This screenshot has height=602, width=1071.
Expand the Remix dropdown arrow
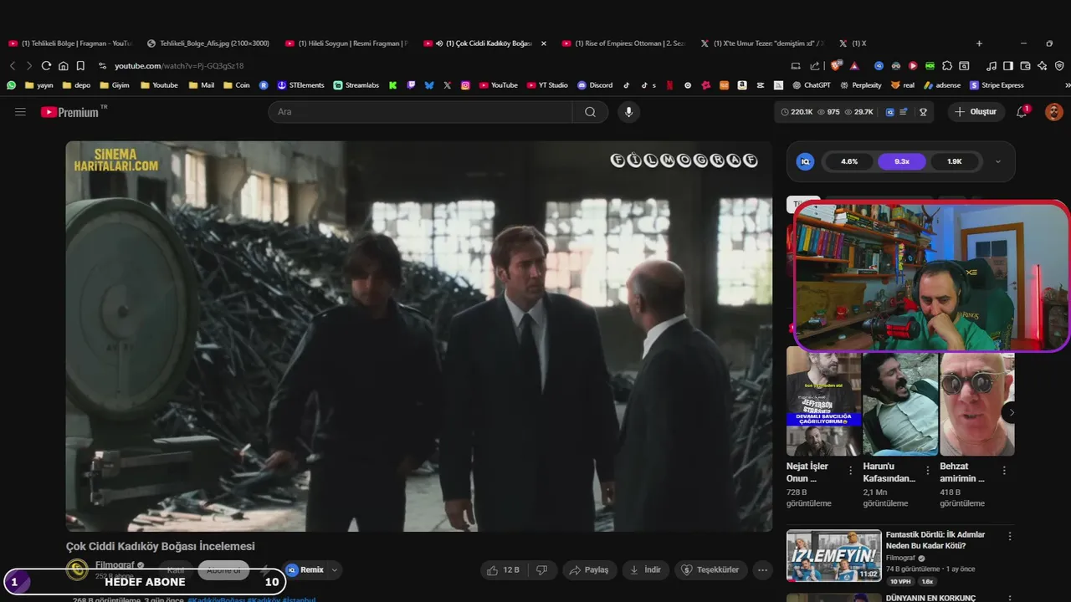[x=335, y=570]
